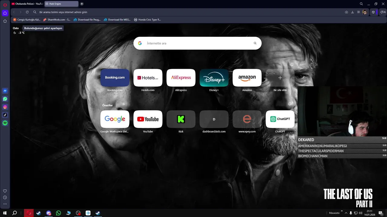Viewport: 387px width, 217px height.
Task: Focus the İnternette ara search box
Action: [x=197, y=43]
